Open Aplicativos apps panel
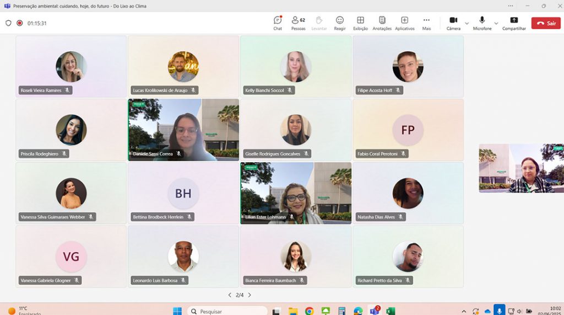Image resolution: width=564 pixels, height=315 pixels. 405,23
